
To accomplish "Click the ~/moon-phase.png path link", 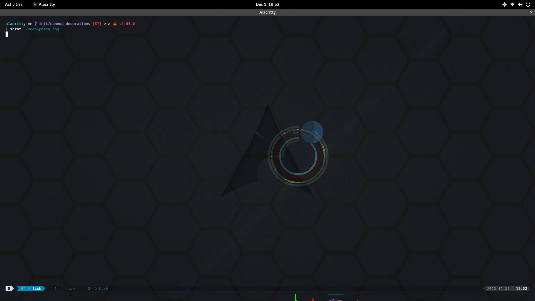I will [x=41, y=29].
